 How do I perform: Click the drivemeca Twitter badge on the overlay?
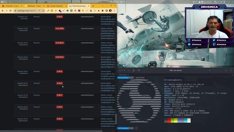click(220, 40)
